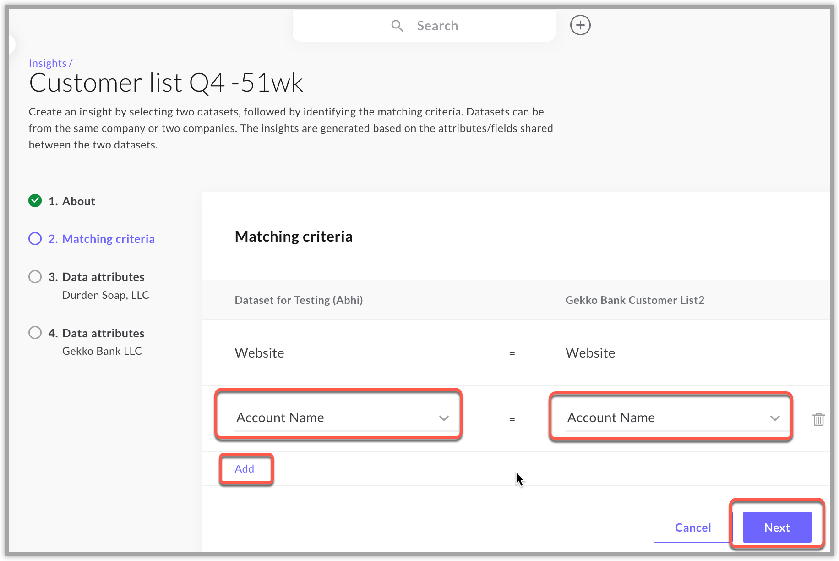
Task: Click Add to insert another matching criterion
Action: tap(245, 468)
